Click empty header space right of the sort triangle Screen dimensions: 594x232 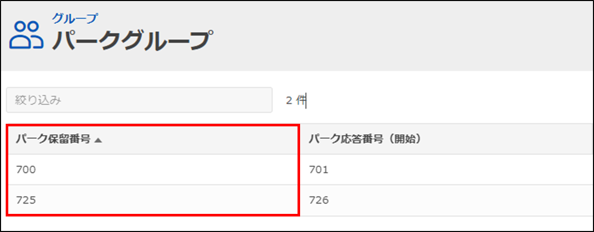[x=199, y=140]
